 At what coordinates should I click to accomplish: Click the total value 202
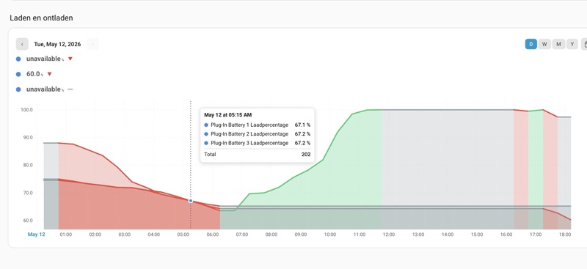click(306, 154)
